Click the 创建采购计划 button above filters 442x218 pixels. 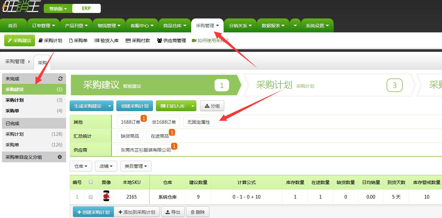(134, 106)
